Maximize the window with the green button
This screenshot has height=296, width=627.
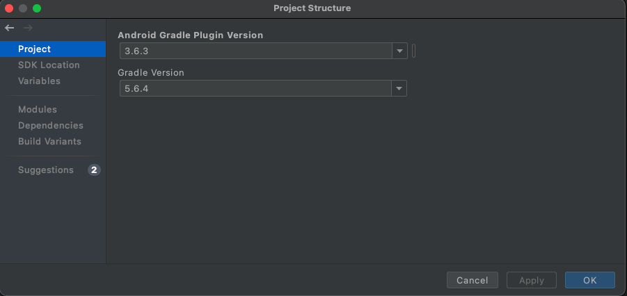[37, 8]
